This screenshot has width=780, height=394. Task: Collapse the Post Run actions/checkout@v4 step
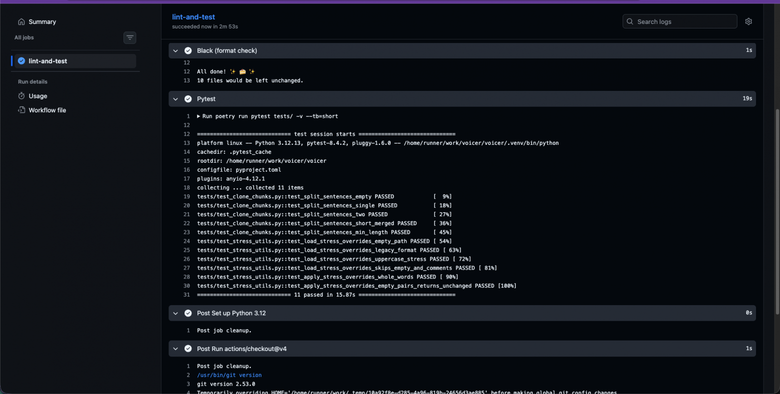[175, 349]
